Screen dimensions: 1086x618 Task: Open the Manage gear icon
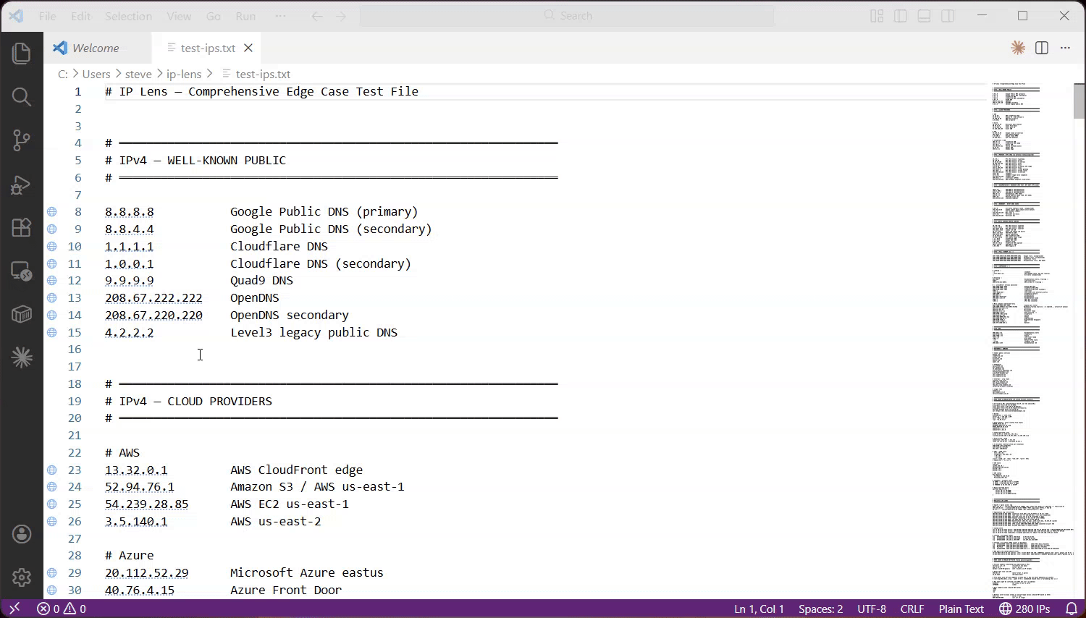[x=22, y=577]
